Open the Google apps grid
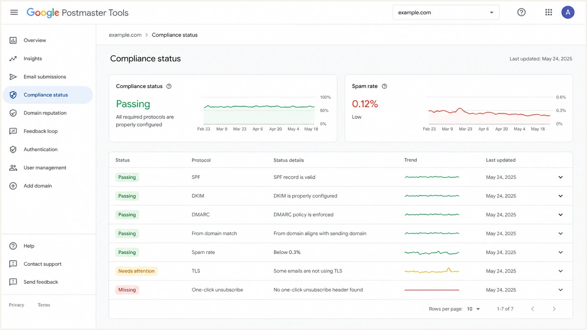Viewport: 587px width, 330px height. point(548,12)
